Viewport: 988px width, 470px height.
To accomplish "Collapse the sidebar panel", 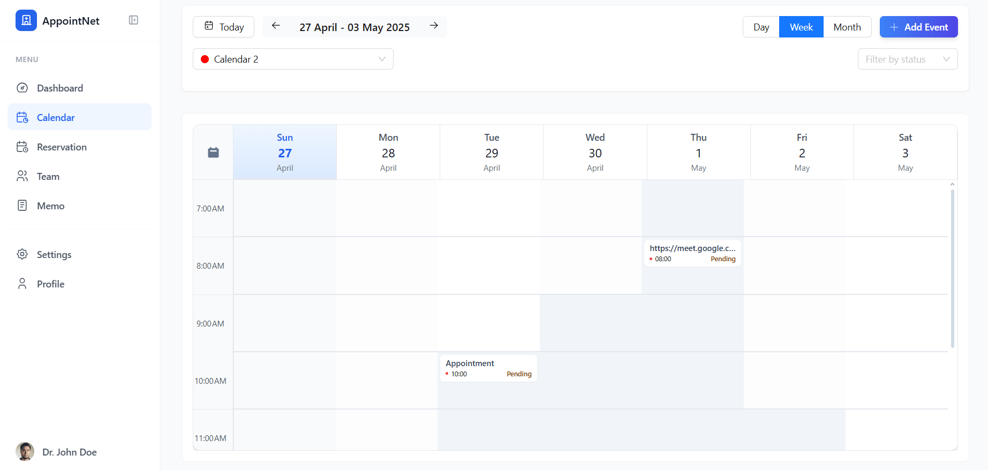I will coord(133,20).
